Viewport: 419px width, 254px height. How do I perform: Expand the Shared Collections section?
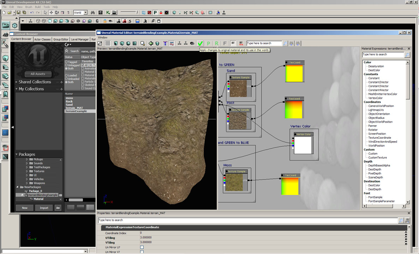point(16,82)
